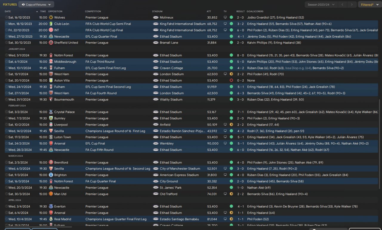Click the 90,000 attendance figure

coord(212,143)
